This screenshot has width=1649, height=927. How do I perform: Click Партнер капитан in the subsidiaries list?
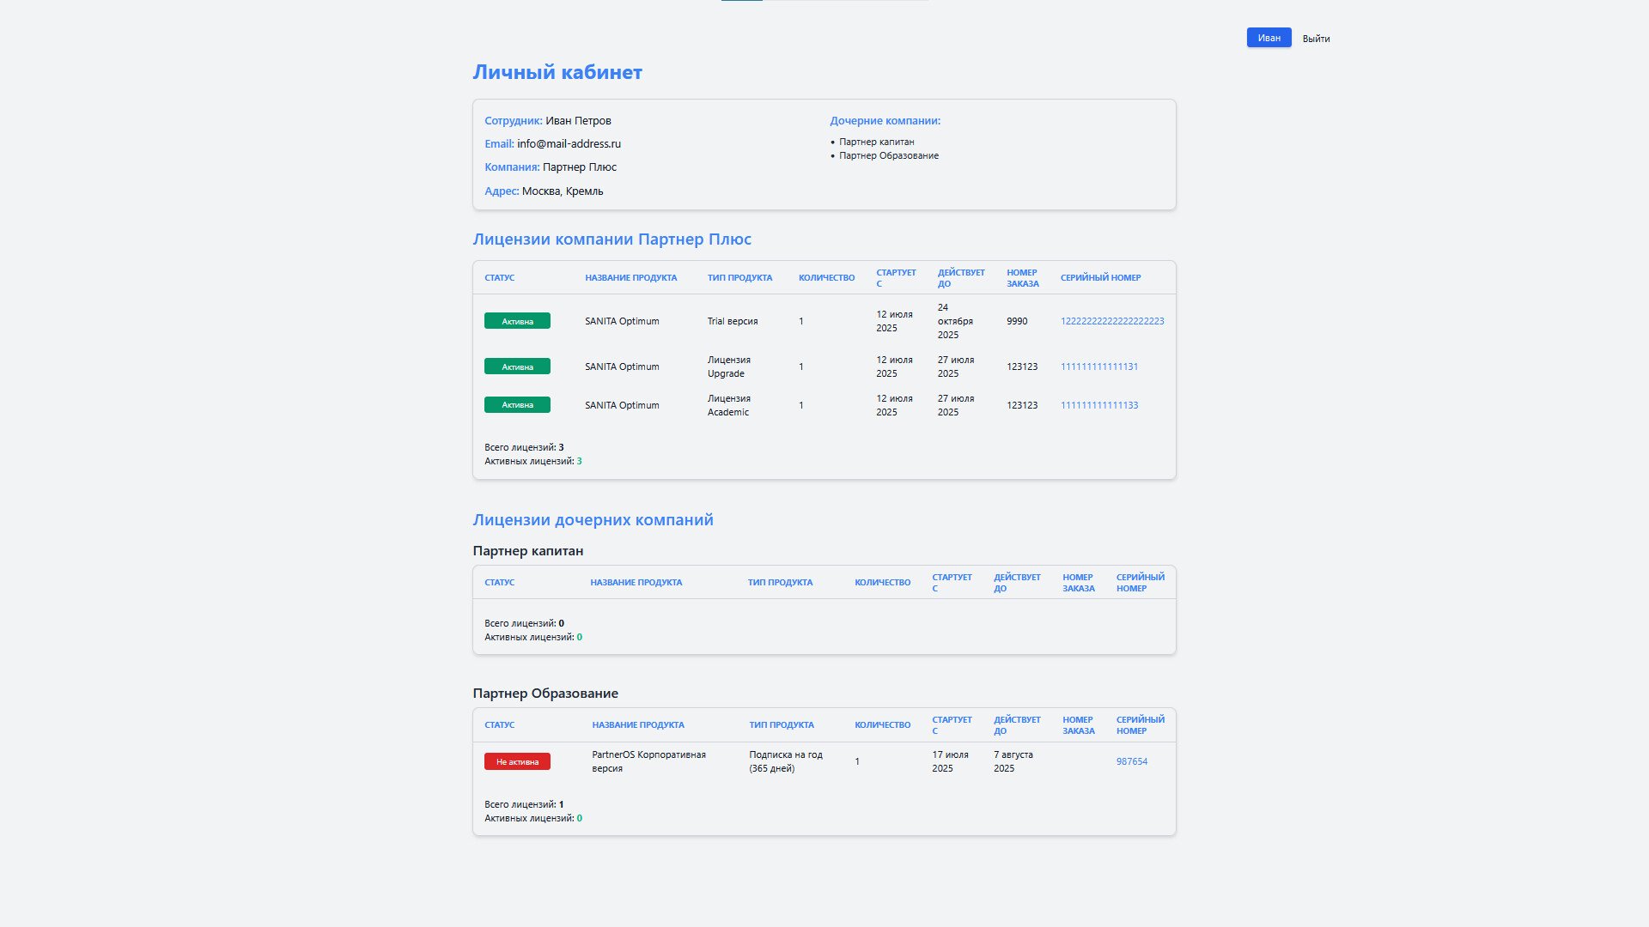pos(877,142)
